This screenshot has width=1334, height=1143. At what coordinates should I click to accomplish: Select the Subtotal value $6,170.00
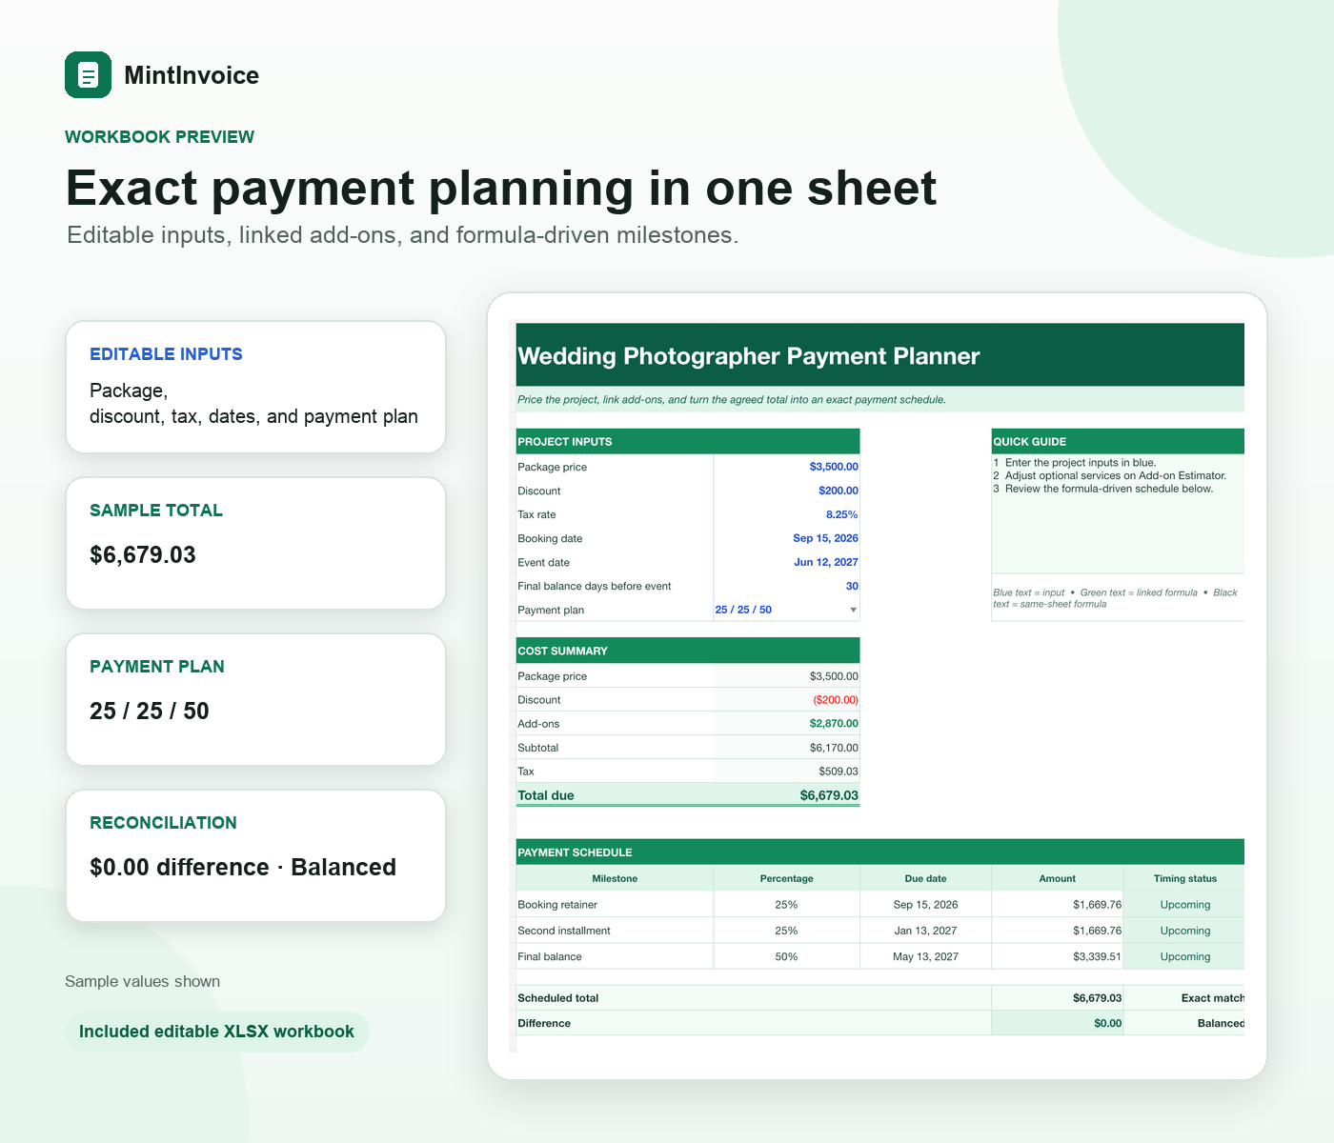(834, 748)
